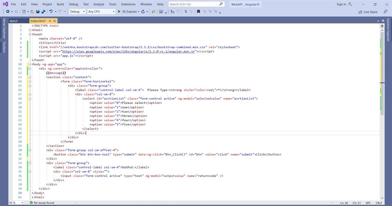Image resolution: width=392 pixels, height=206 pixels.
Task: Click the editor split window icon
Action: tap(382, 26)
